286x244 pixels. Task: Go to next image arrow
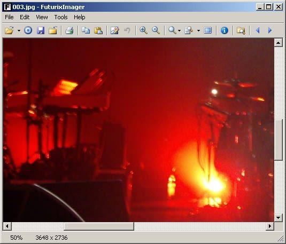[x=270, y=30]
